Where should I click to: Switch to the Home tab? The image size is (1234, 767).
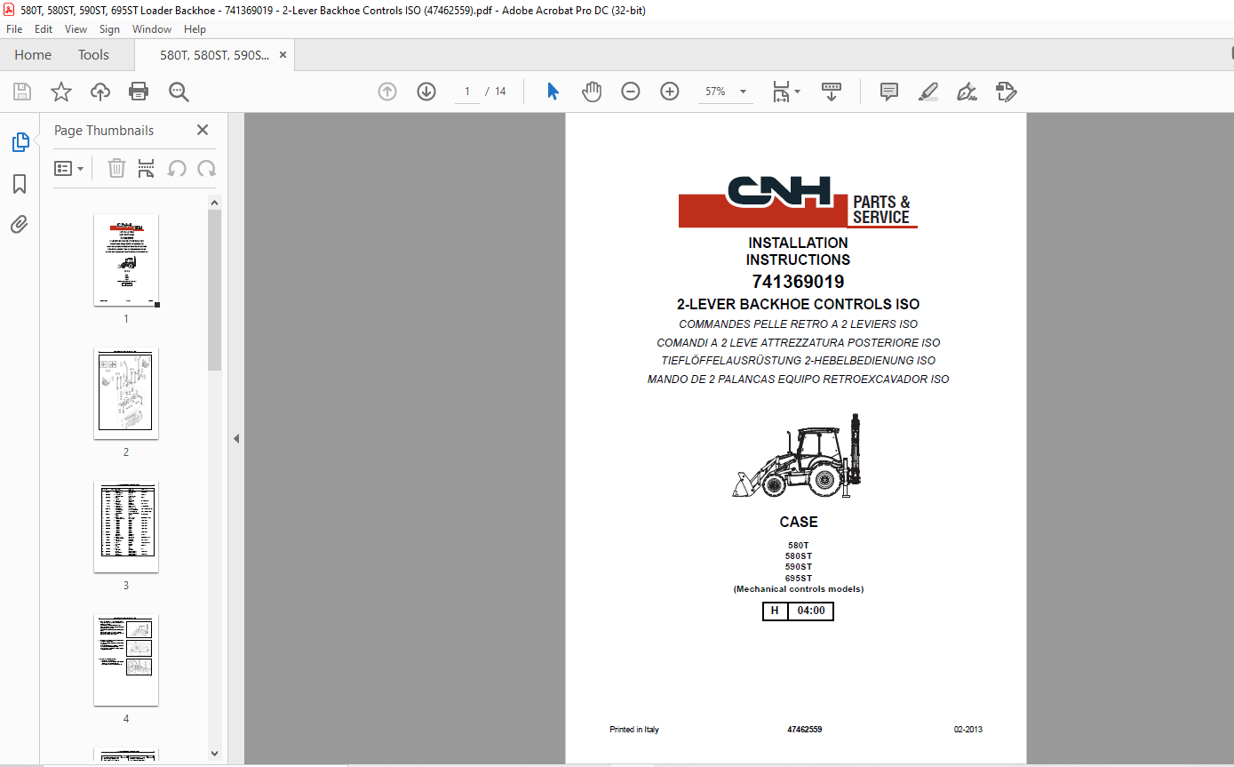tap(33, 54)
